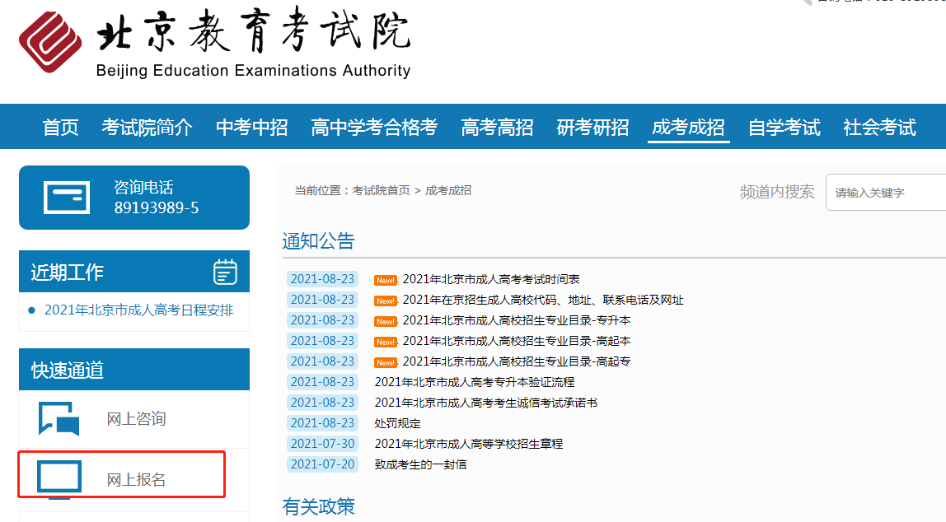Open 2021年北京市成人高考专升本验证流程 notice
This screenshot has width=946, height=522.
coord(474,382)
